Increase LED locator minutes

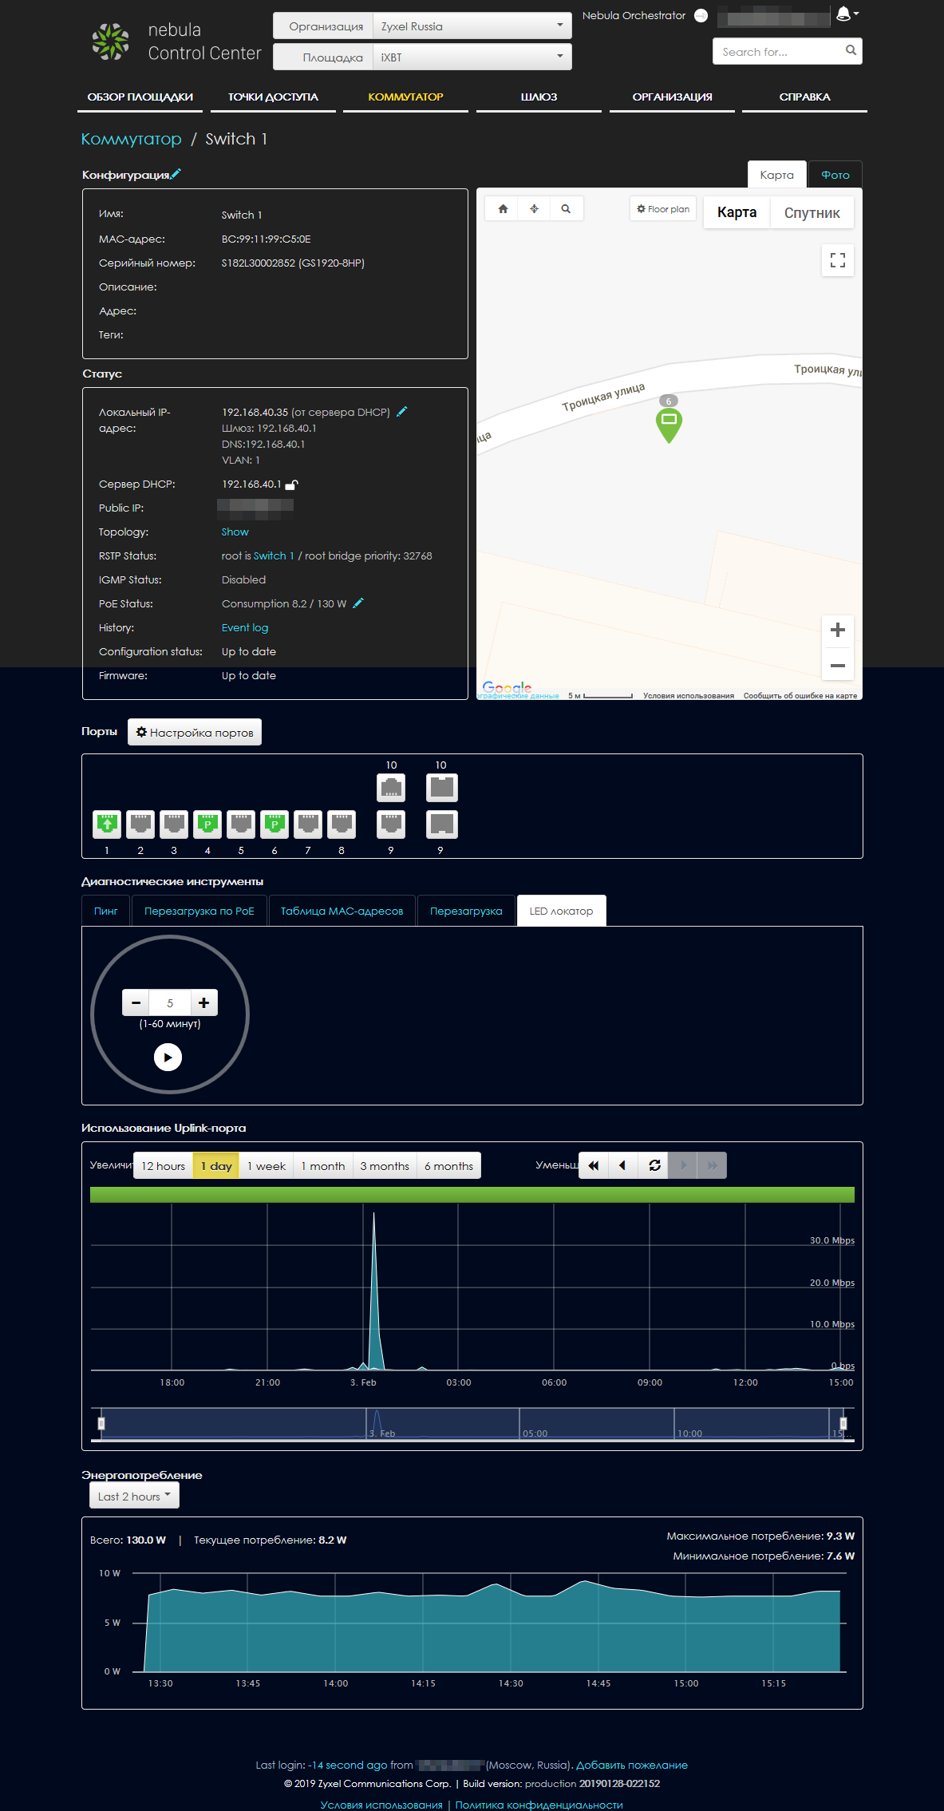(x=204, y=1002)
